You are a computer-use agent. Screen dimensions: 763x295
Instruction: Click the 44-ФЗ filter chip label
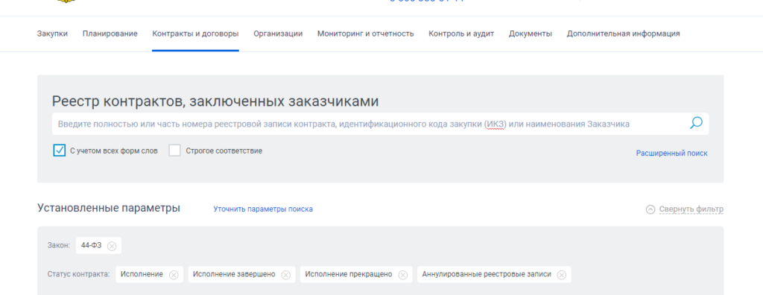pos(92,245)
